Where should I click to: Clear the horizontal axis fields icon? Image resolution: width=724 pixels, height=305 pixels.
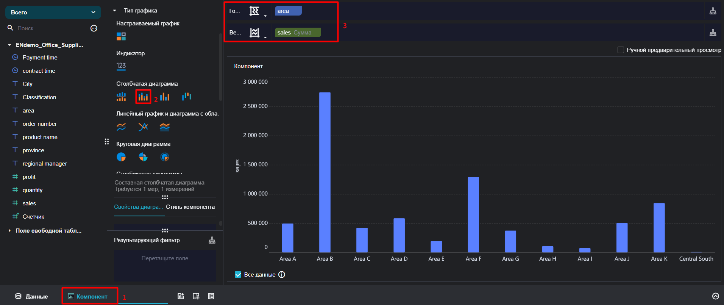pyautogui.click(x=713, y=11)
